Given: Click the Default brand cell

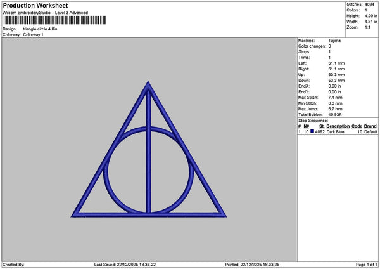Looking at the screenshot, I should click(x=370, y=132).
